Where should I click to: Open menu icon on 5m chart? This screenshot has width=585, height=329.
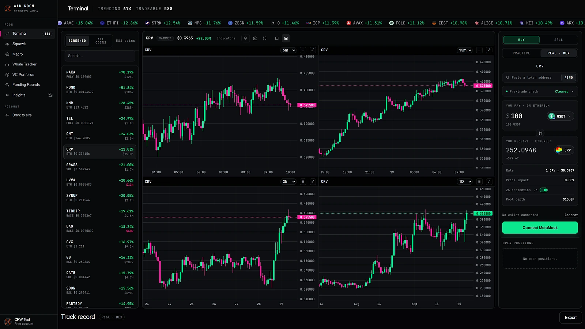coord(303,50)
